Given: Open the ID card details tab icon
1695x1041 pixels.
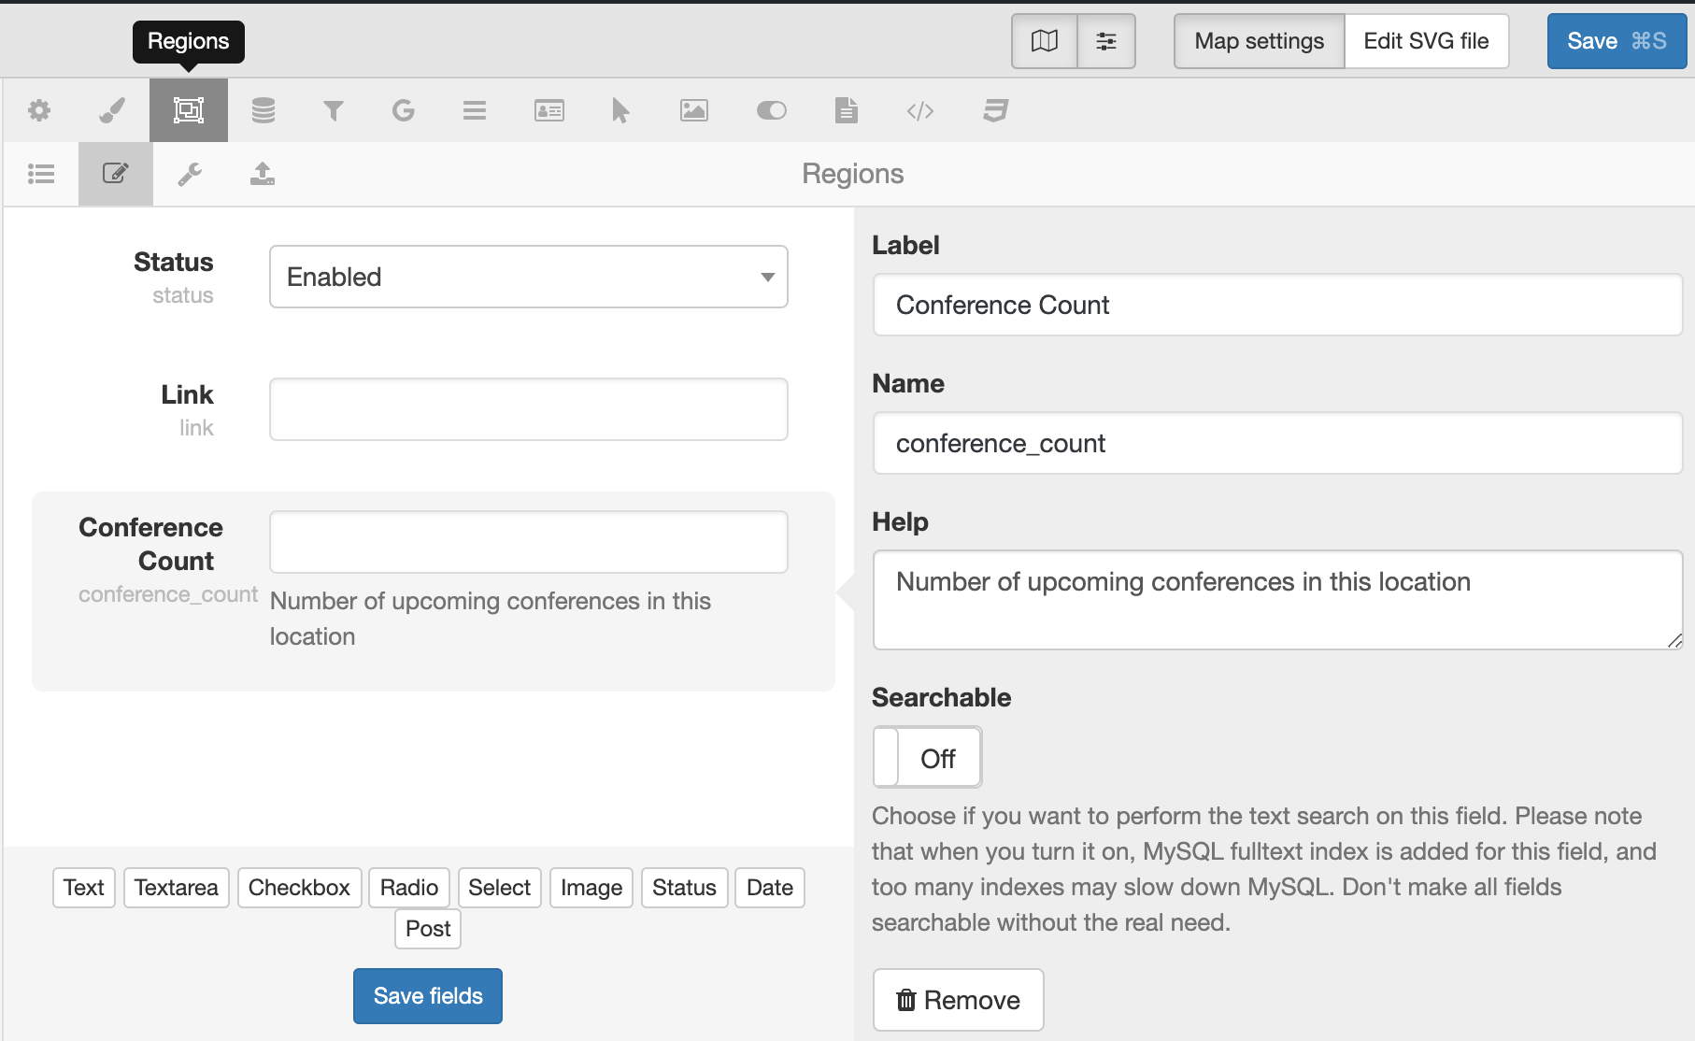Looking at the screenshot, I should [x=549, y=110].
